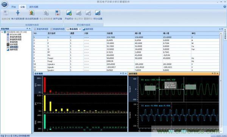Pin the device list panel
This screenshot has height=137, width=227.
pos(27,29)
